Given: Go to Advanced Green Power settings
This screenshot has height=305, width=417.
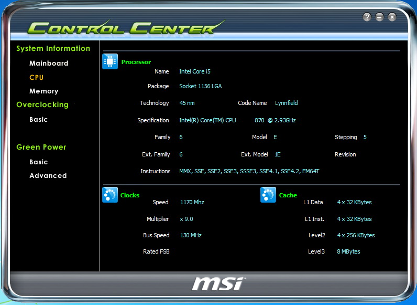Looking at the screenshot, I should (x=48, y=175).
